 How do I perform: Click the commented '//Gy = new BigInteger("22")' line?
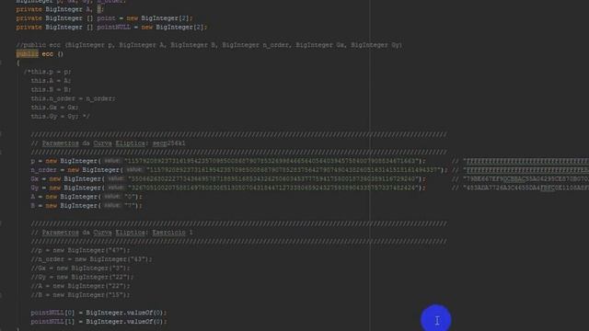82,278
